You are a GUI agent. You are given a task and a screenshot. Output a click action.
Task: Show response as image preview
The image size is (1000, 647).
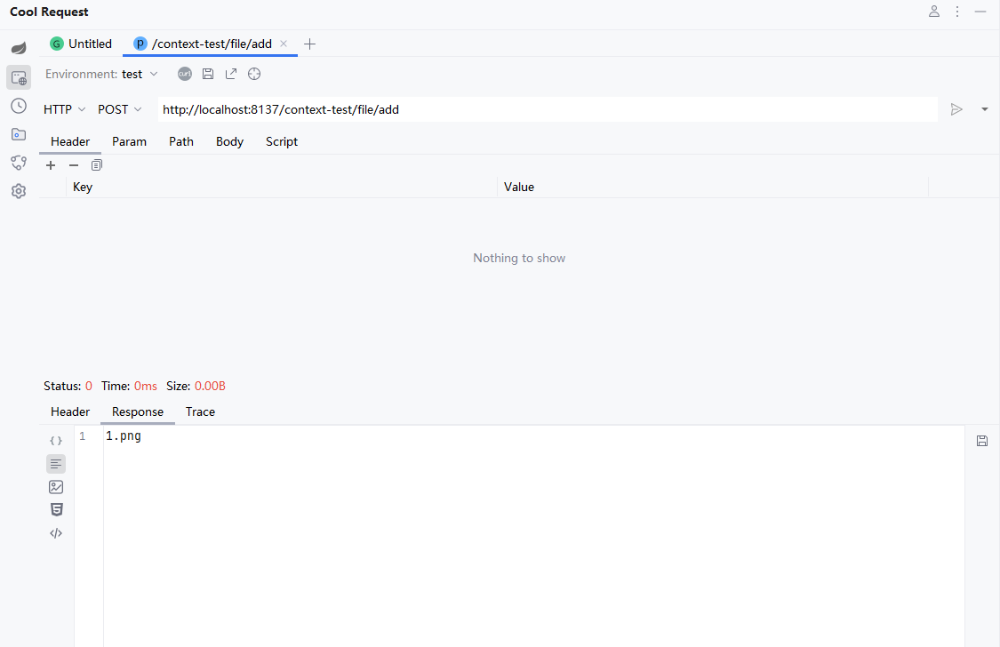pos(56,487)
